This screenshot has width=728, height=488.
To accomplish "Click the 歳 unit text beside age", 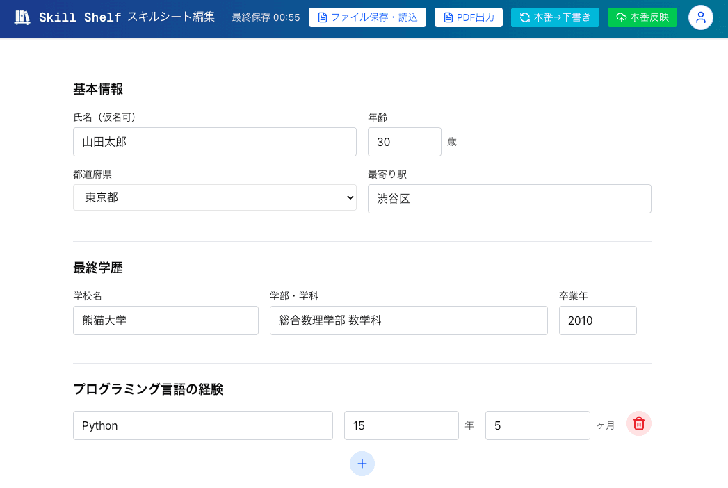I will (452, 142).
